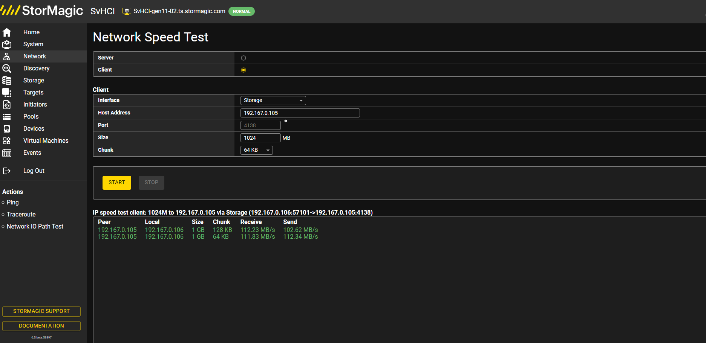Image resolution: width=706 pixels, height=343 pixels.
Task: Click the Host Address input field
Action: tap(300, 113)
